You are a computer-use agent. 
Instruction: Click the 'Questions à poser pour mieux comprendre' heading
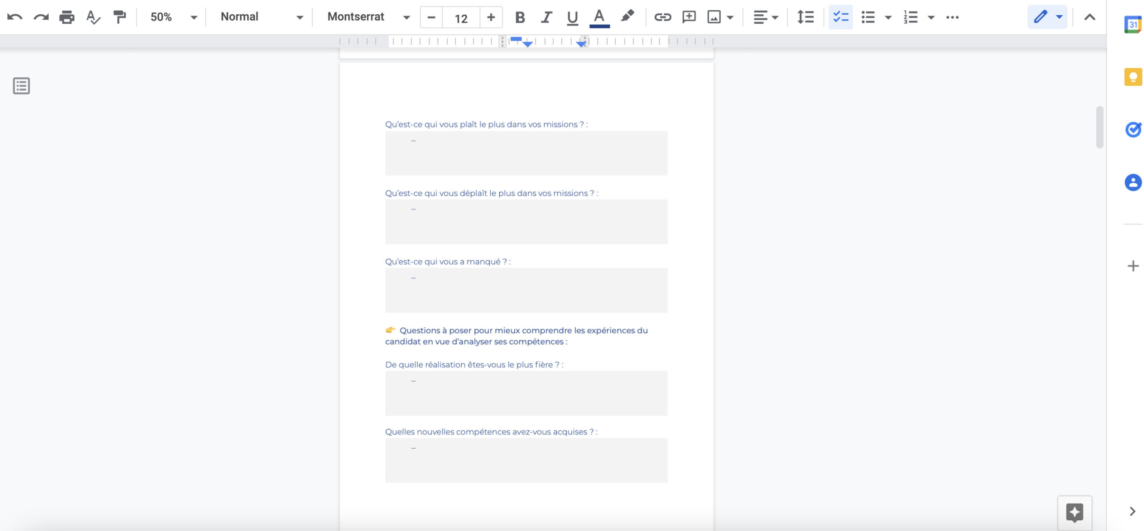click(x=516, y=336)
